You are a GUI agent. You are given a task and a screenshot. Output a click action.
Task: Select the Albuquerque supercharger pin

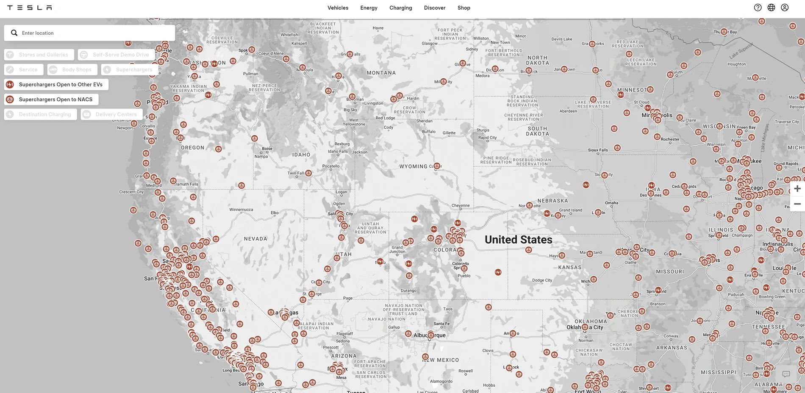pos(431,335)
